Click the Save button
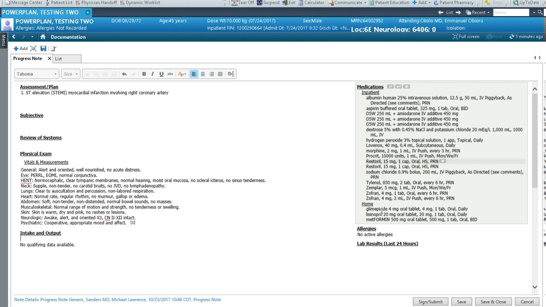 [462, 302]
